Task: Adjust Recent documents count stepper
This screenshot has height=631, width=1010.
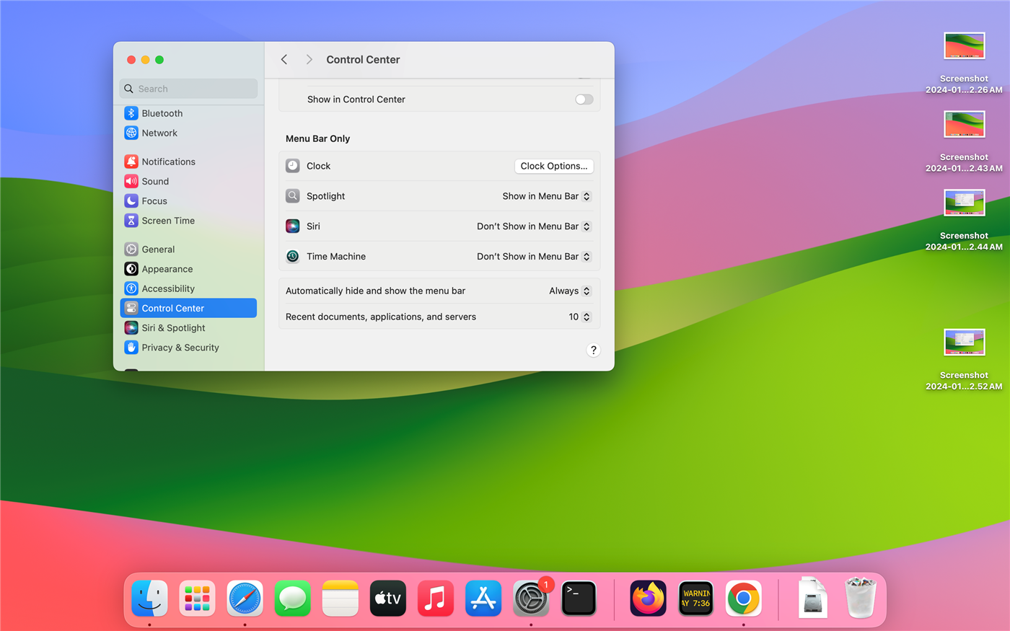Action: pos(587,317)
